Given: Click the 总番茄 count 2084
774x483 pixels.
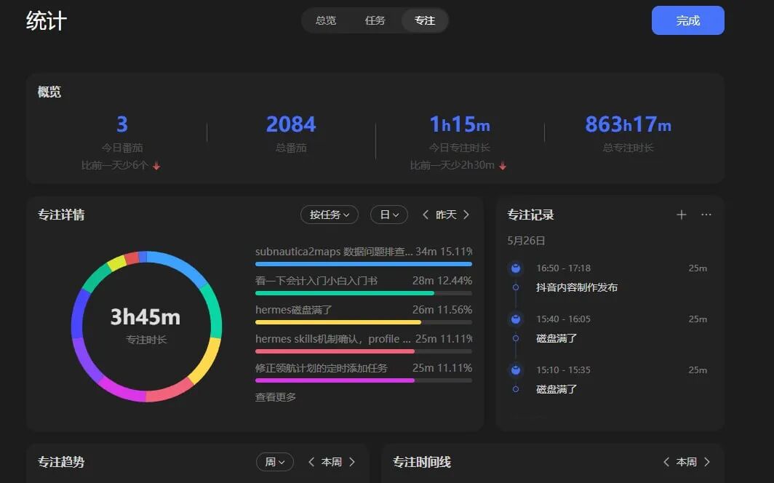Looking at the screenshot, I should coord(291,124).
